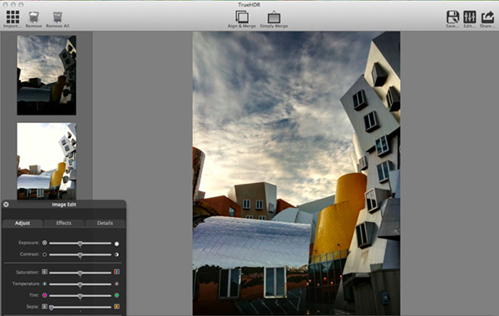Click the Sepia slider handle
Viewport: 499px width, 316px height.
point(52,308)
